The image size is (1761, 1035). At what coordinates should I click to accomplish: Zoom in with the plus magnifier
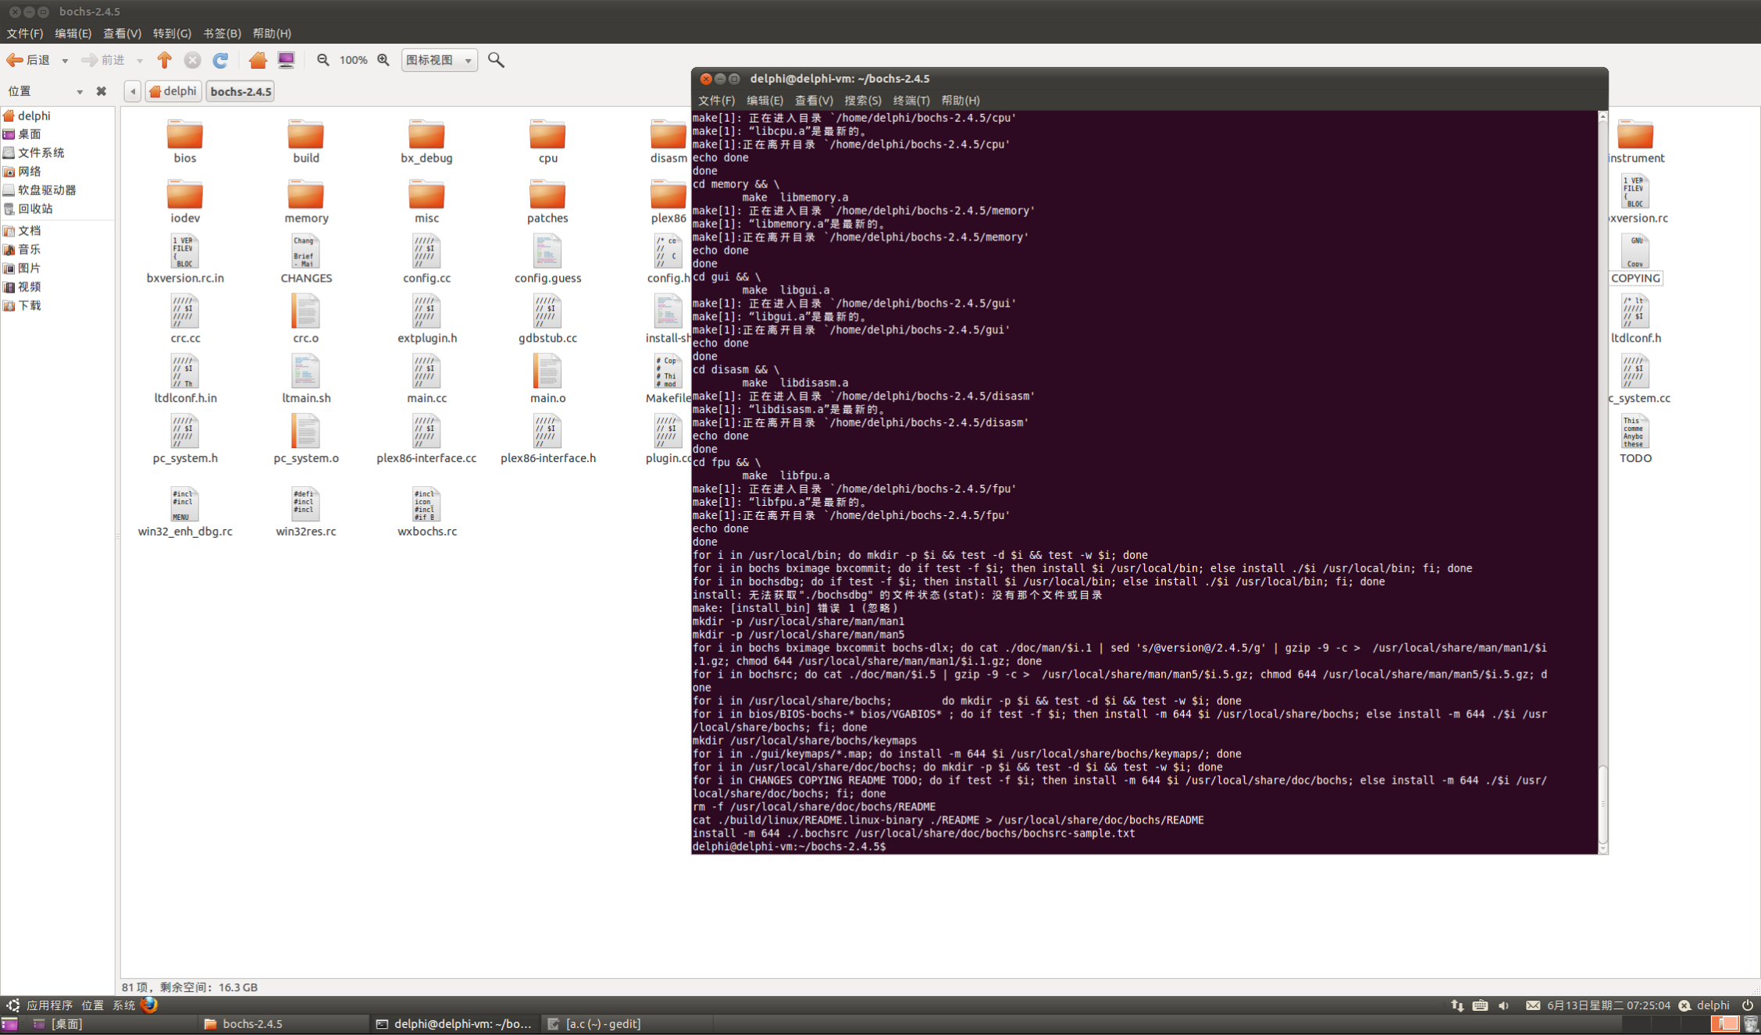pos(383,60)
